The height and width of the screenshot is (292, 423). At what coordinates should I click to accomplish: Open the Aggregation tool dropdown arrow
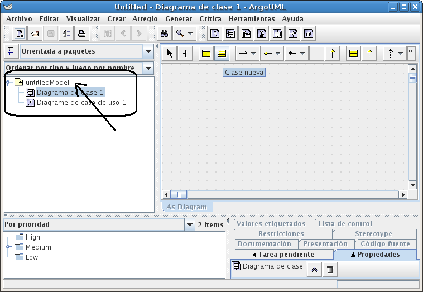point(278,54)
